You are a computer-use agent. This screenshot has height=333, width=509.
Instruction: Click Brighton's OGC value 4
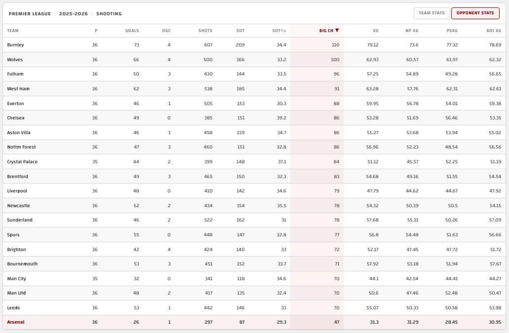(x=169, y=249)
